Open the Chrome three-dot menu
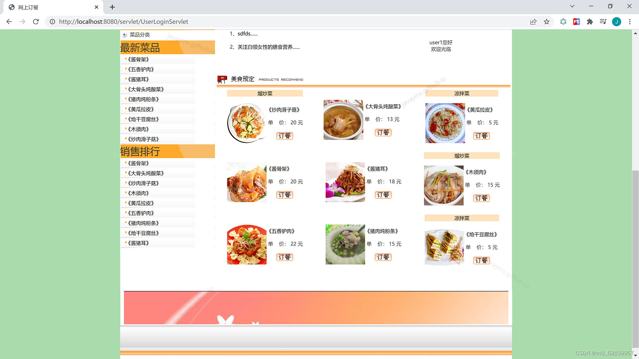This screenshot has width=639, height=359. [x=630, y=22]
